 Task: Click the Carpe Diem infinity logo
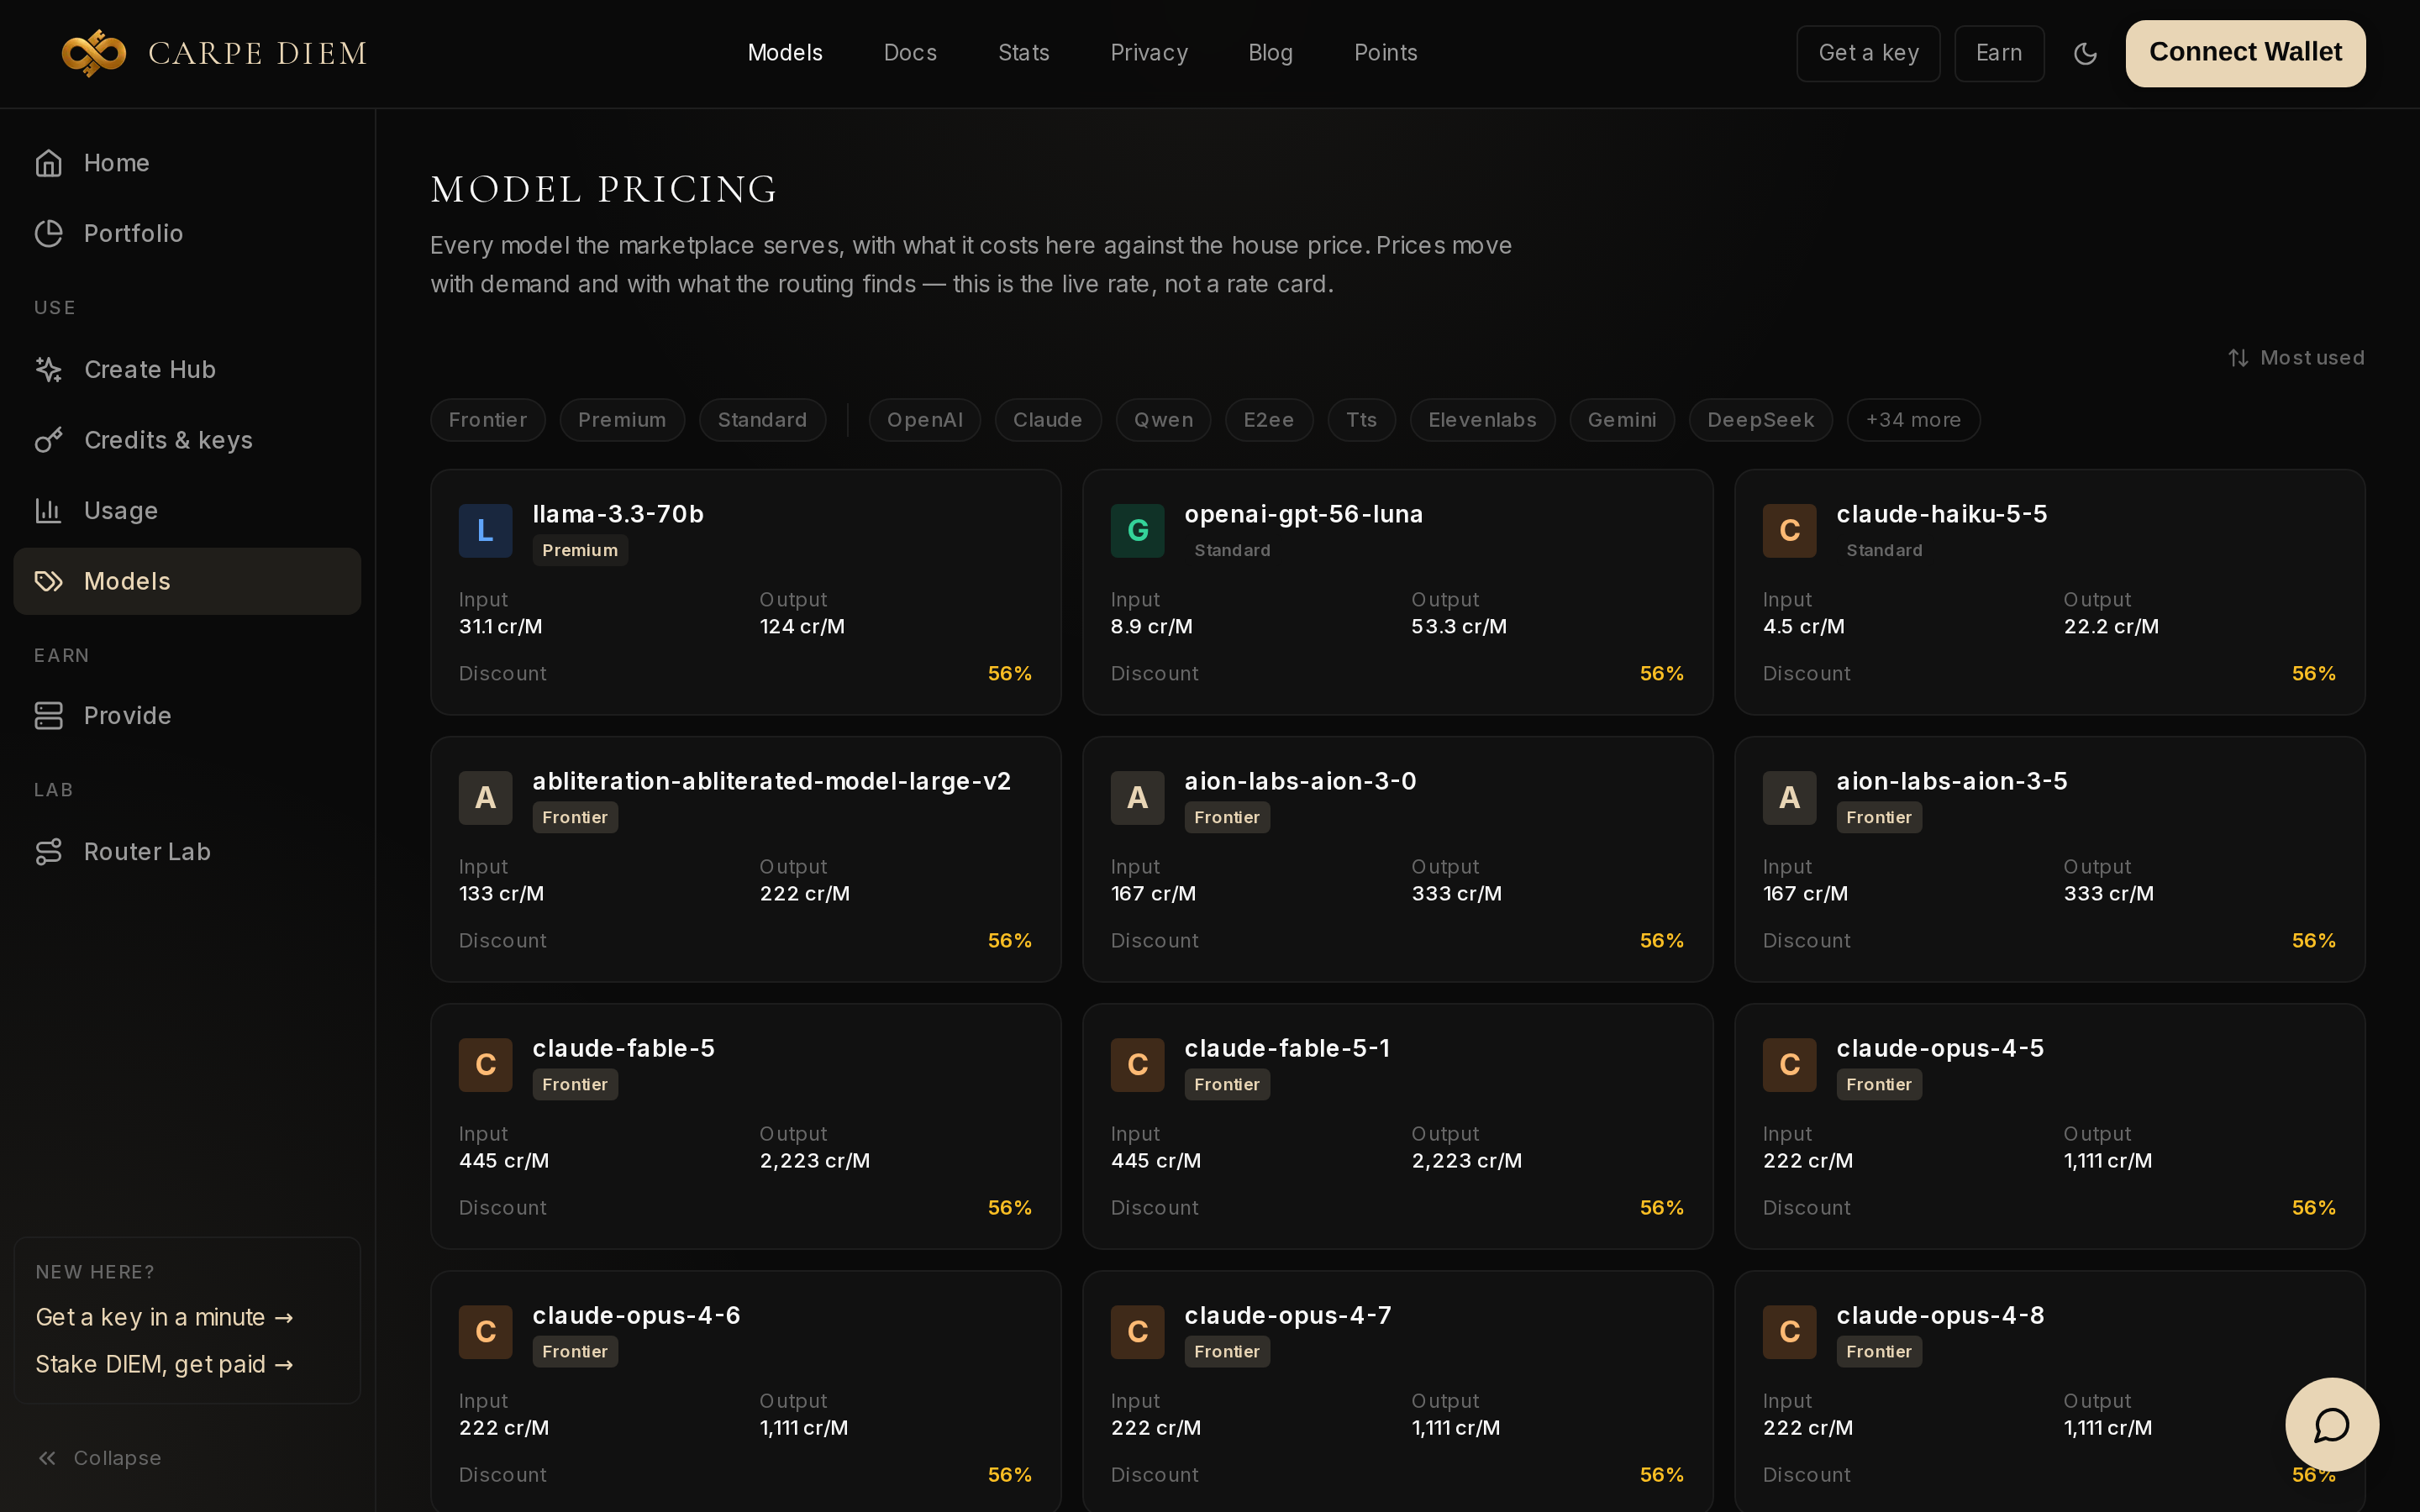point(94,53)
